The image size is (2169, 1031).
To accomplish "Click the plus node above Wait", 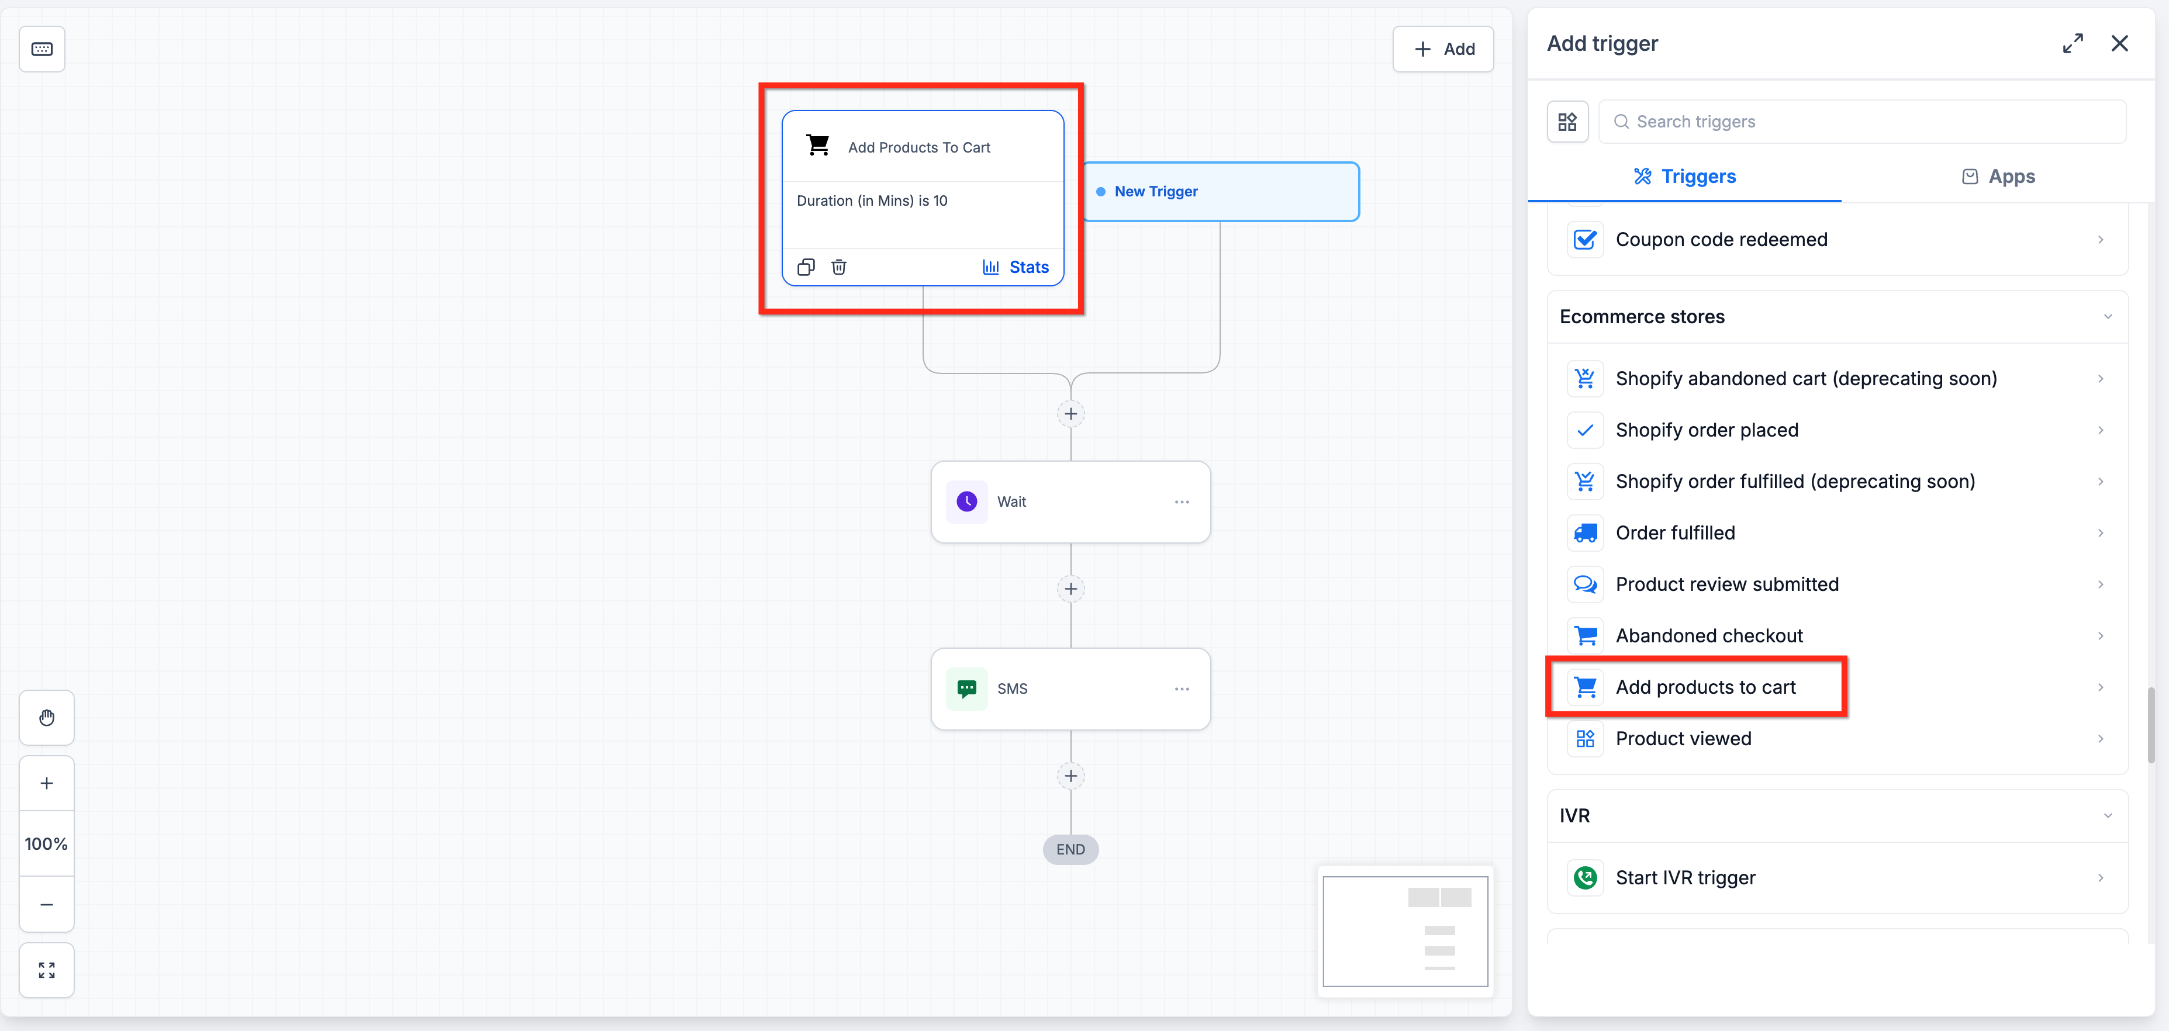I will 1070,413.
